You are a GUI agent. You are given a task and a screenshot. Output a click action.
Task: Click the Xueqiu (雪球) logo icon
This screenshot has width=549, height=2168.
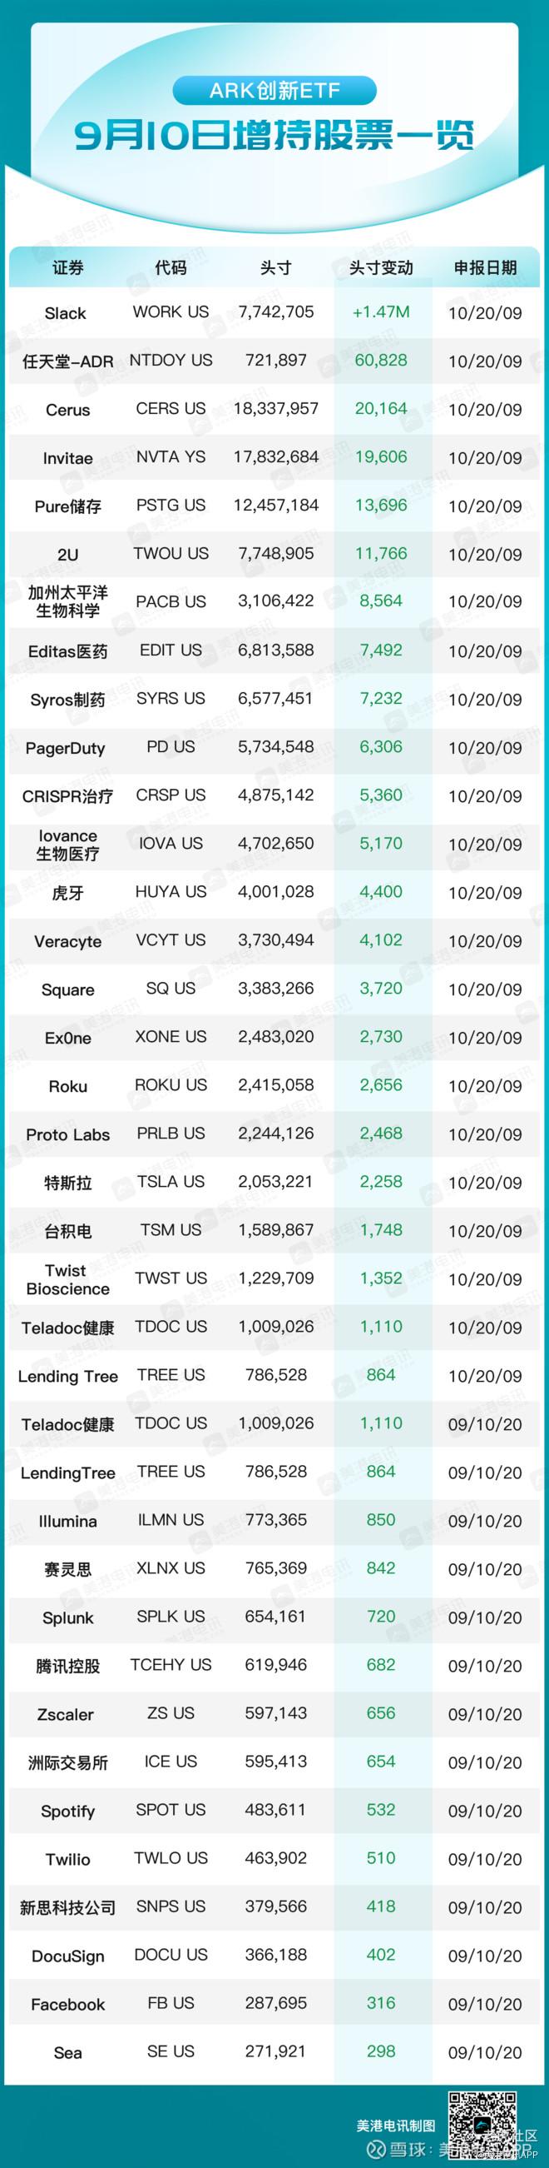pyautogui.click(x=377, y=2151)
